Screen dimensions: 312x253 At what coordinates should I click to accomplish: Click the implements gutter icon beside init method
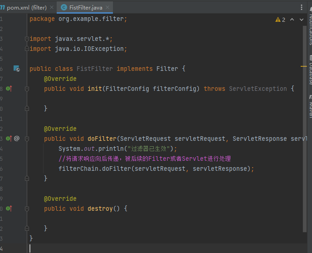(9, 89)
